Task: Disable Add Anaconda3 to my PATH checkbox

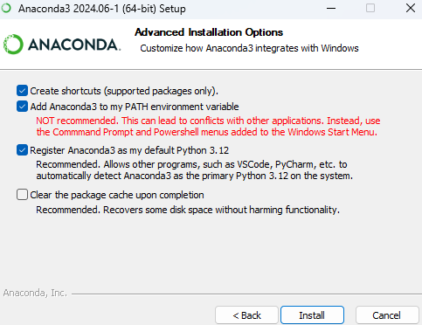Action: click(x=22, y=107)
